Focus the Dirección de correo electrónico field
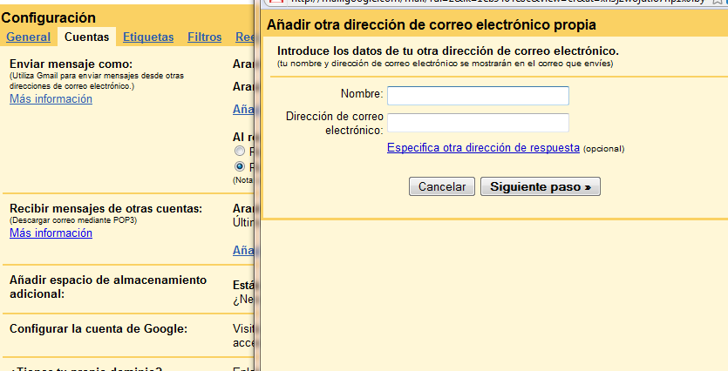The image size is (728, 371). tap(478, 123)
